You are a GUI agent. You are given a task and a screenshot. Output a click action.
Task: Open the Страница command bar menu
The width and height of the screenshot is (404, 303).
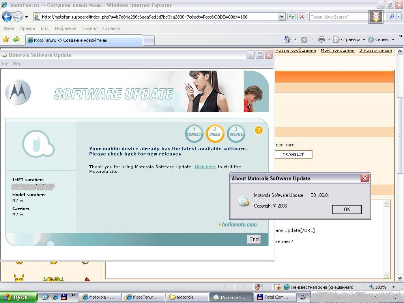[x=349, y=39]
